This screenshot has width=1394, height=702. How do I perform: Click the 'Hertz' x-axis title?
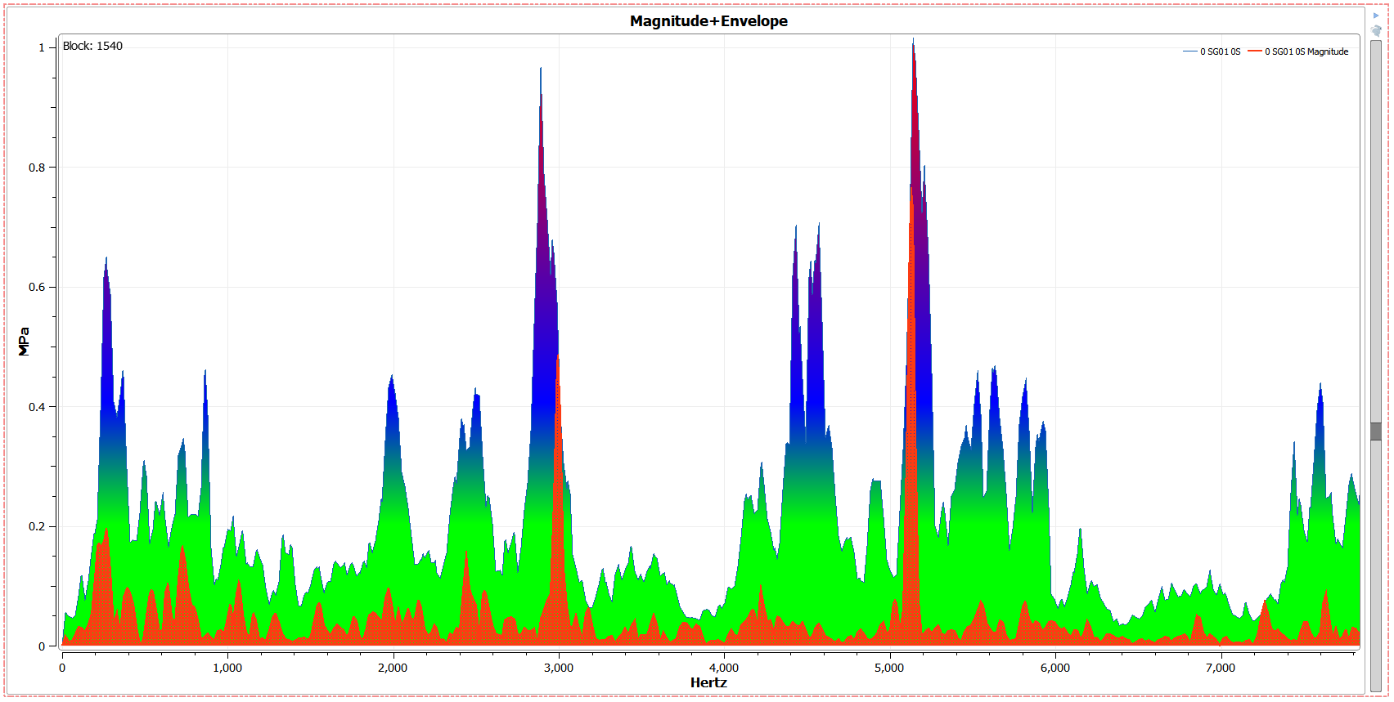tap(708, 682)
